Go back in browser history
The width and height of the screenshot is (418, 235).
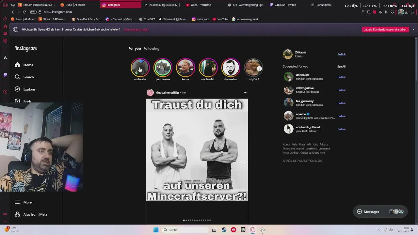[x=13, y=12]
